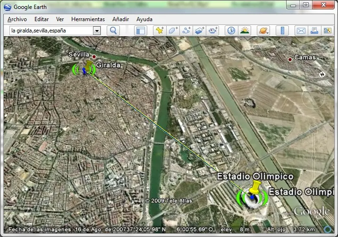Toggle sunlight across landscape icon

pos(245,31)
